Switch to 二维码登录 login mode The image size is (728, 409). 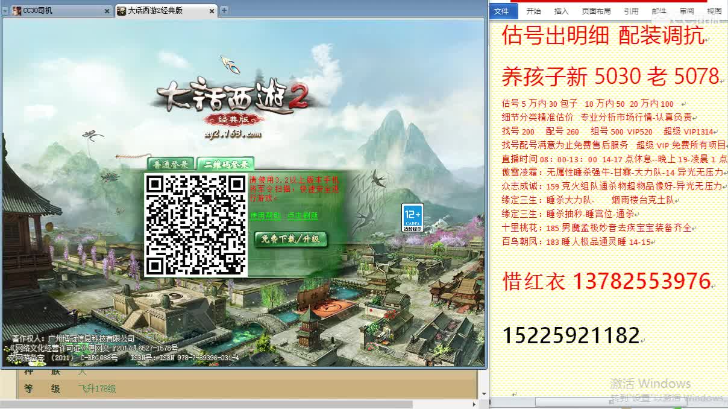click(225, 164)
